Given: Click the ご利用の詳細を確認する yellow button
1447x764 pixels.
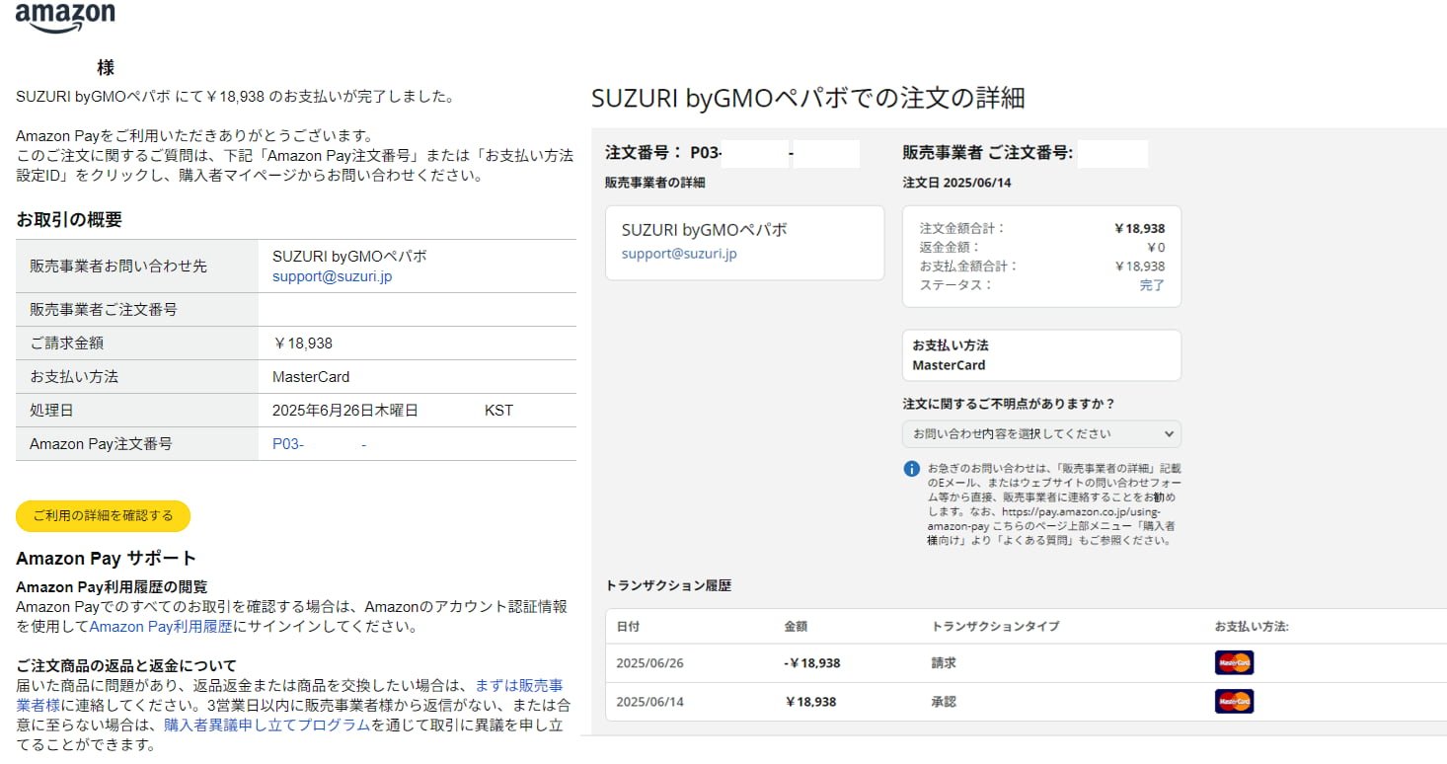Looking at the screenshot, I should [x=103, y=515].
